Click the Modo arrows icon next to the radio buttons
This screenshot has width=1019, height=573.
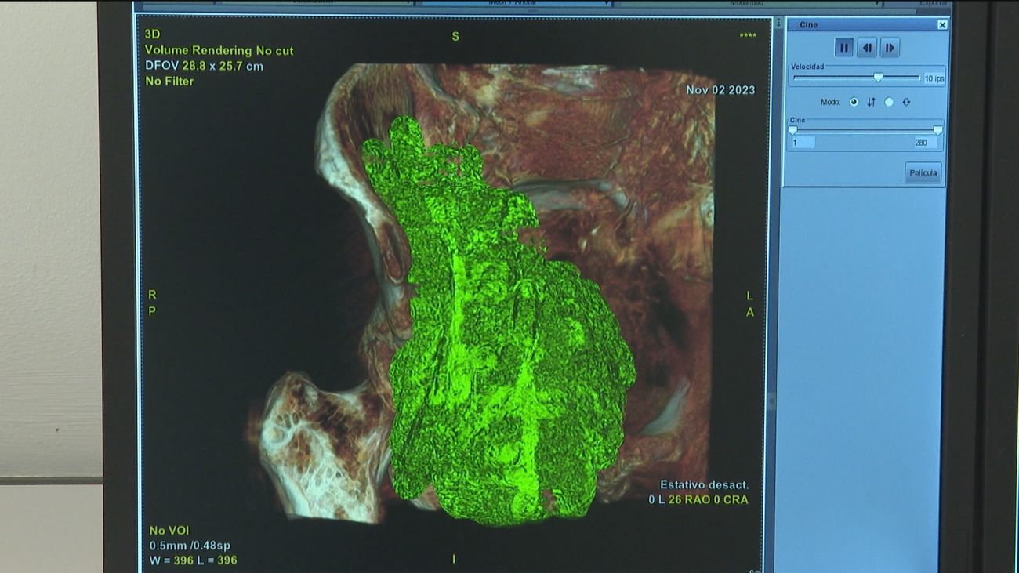[x=871, y=103]
